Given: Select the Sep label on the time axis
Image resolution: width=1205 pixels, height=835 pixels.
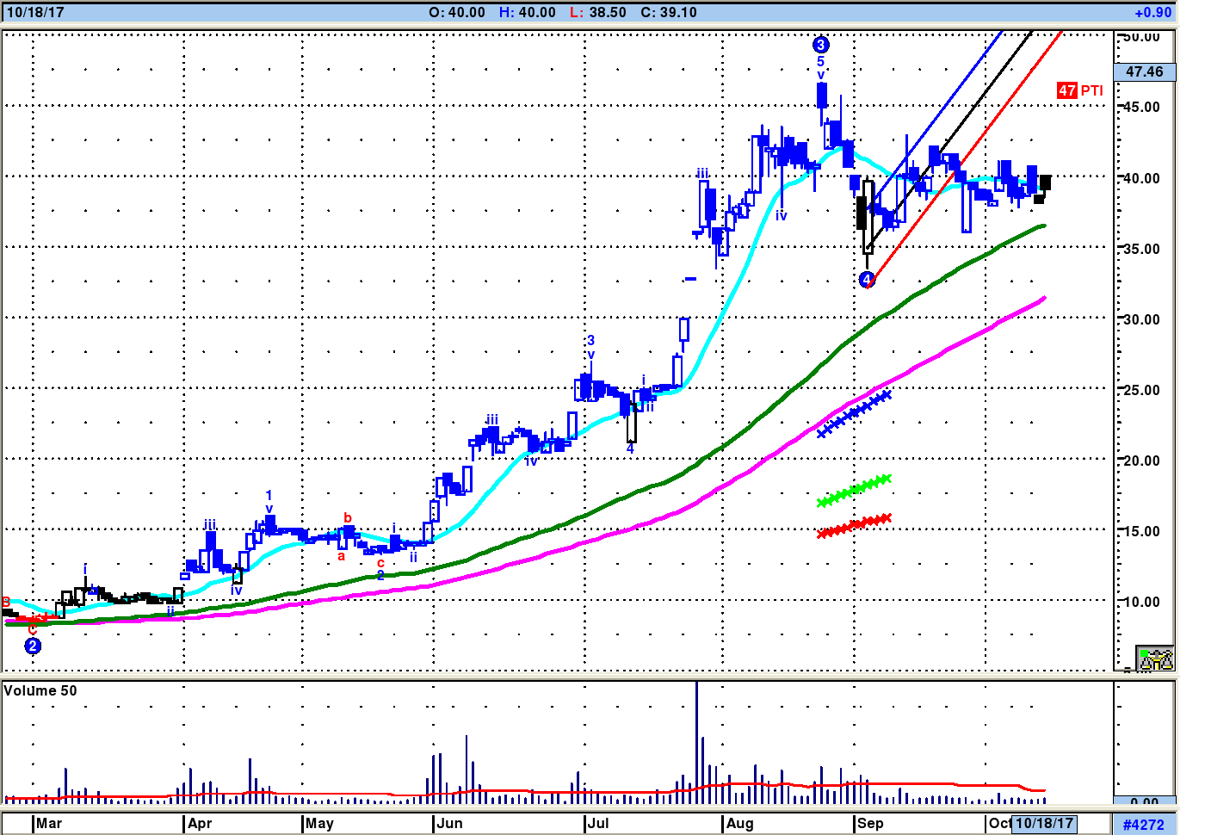Looking at the screenshot, I should click(x=870, y=823).
